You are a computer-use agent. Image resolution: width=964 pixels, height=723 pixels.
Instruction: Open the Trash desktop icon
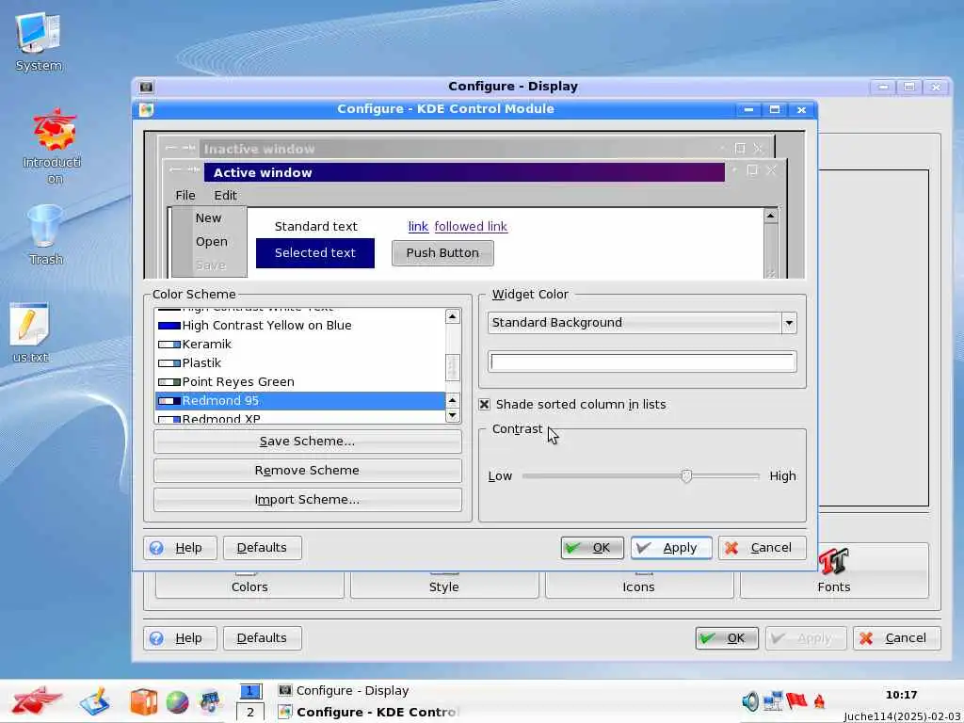(x=45, y=234)
